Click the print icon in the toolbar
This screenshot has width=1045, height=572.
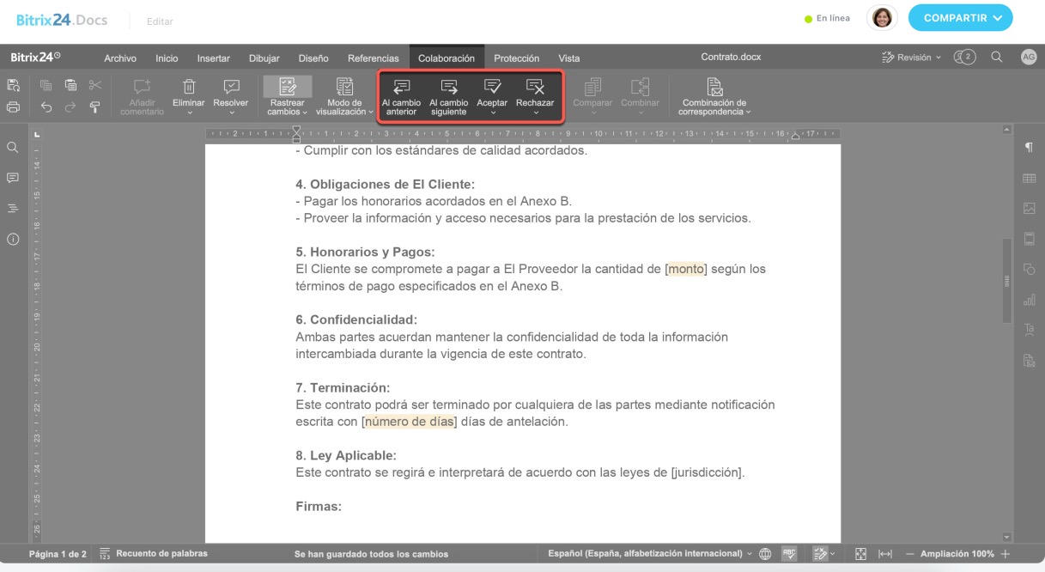tap(13, 107)
